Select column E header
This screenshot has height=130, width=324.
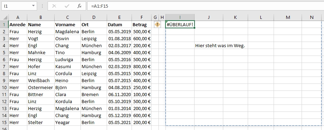pos(119,17)
